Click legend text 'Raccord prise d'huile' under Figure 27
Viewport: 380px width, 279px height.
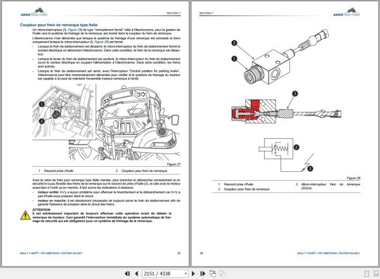click(58, 171)
